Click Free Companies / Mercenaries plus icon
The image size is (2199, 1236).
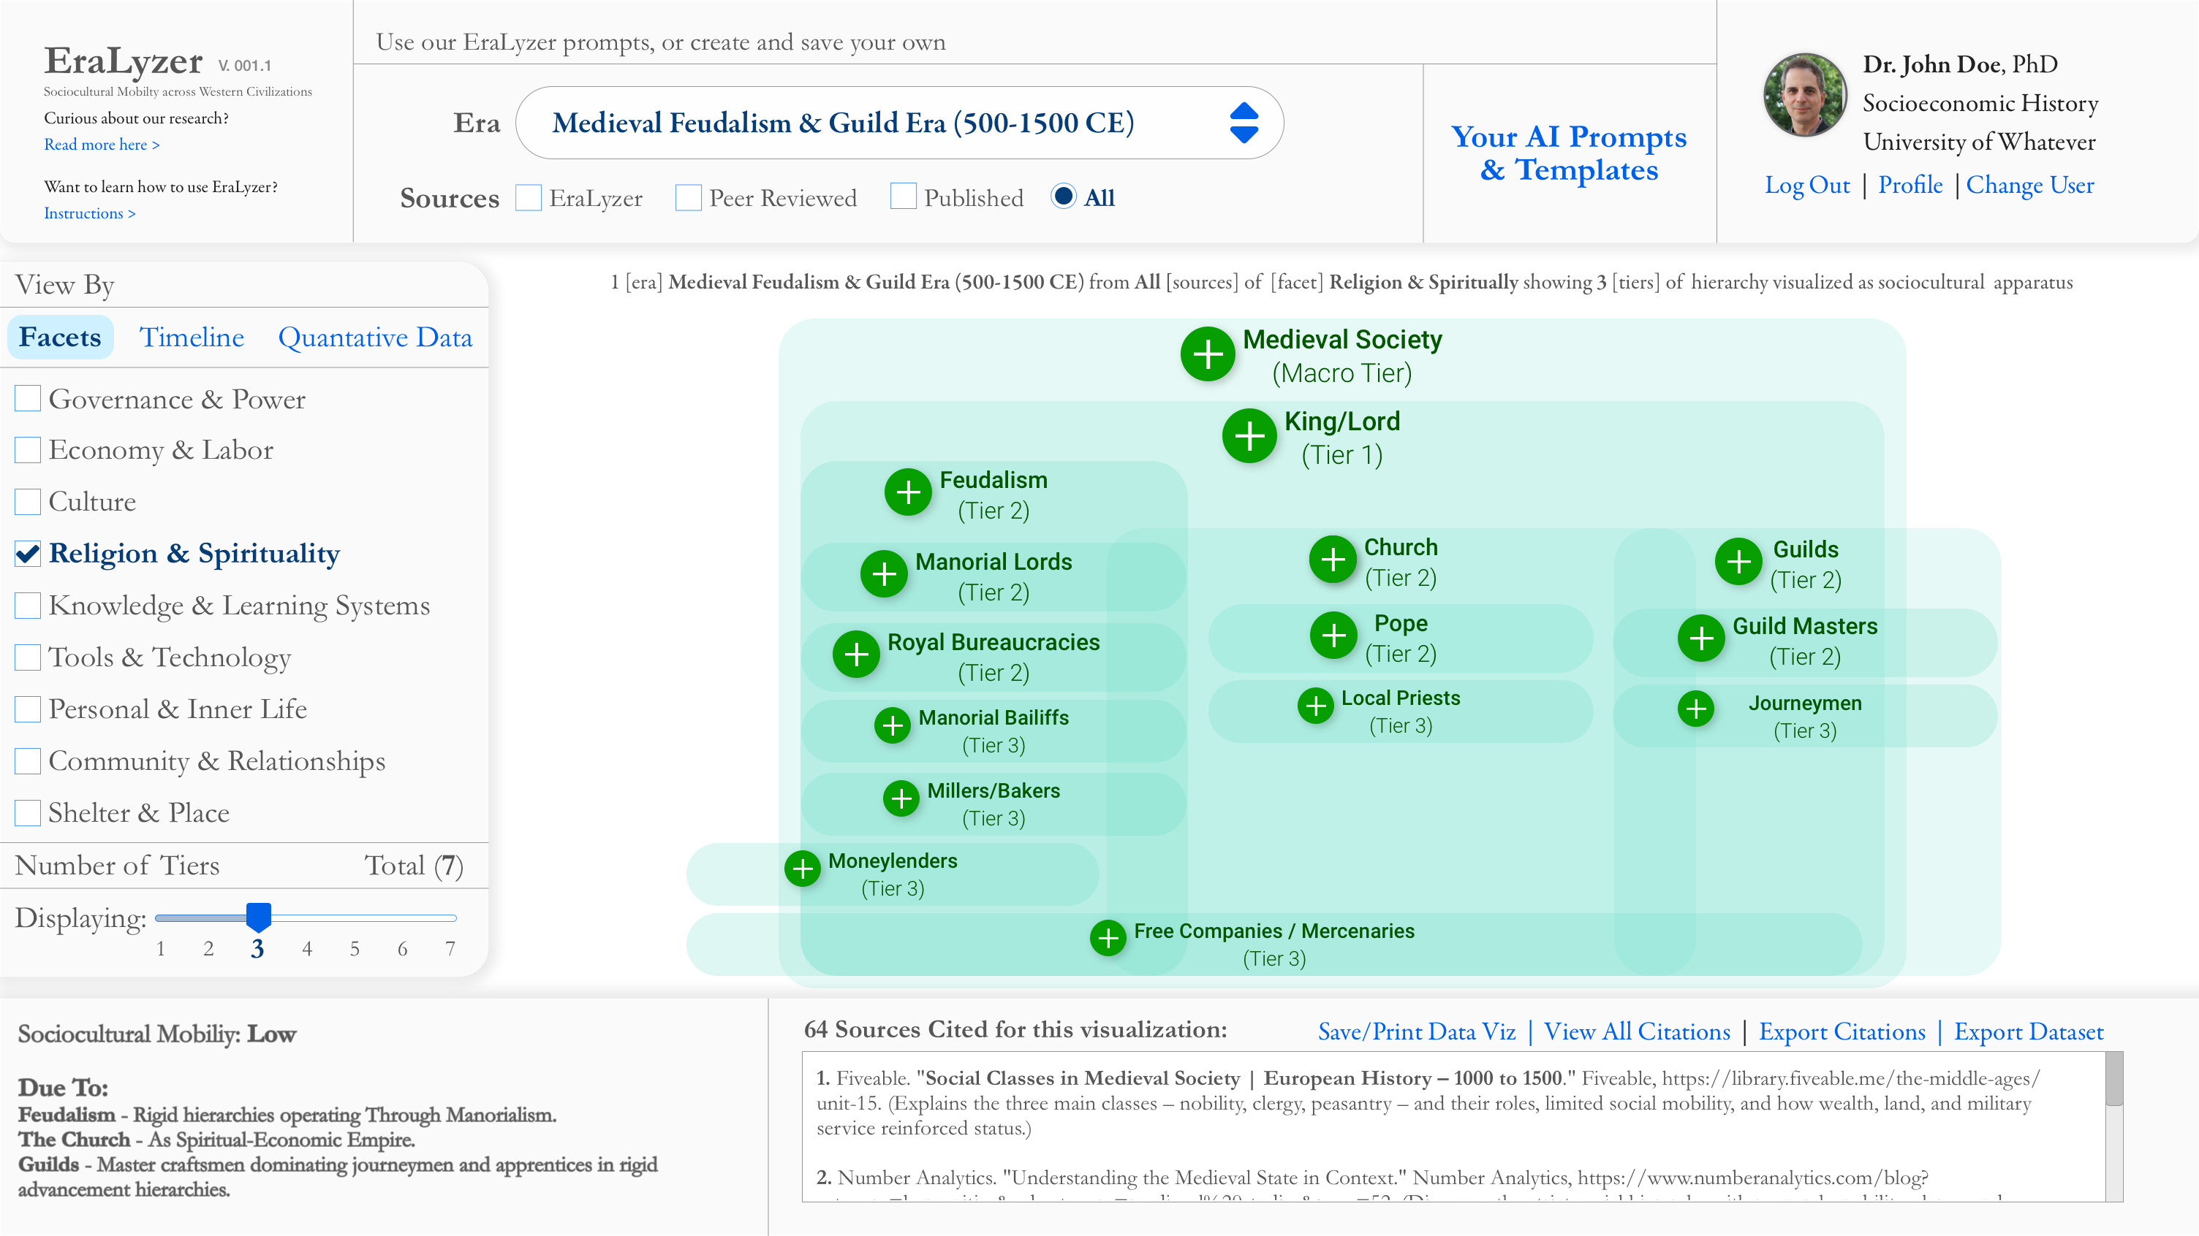tap(1108, 938)
